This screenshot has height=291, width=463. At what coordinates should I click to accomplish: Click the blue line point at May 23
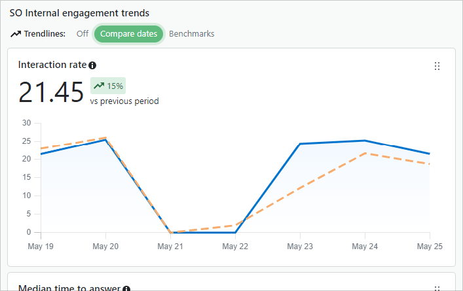[300, 144]
